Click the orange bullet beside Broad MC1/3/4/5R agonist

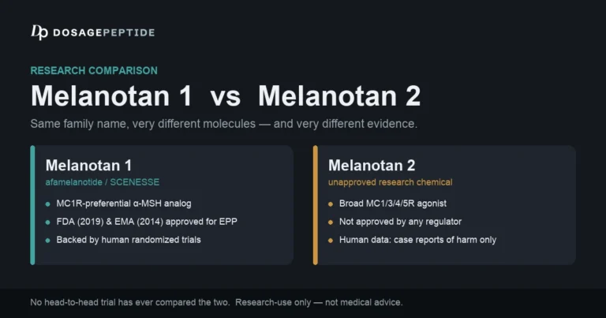pyautogui.click(x=331, y=204)
